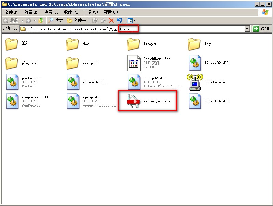Select the libeay32.dll file icon
The width and height of the screenshot is (273, 206).
click(x=195, y=63)
